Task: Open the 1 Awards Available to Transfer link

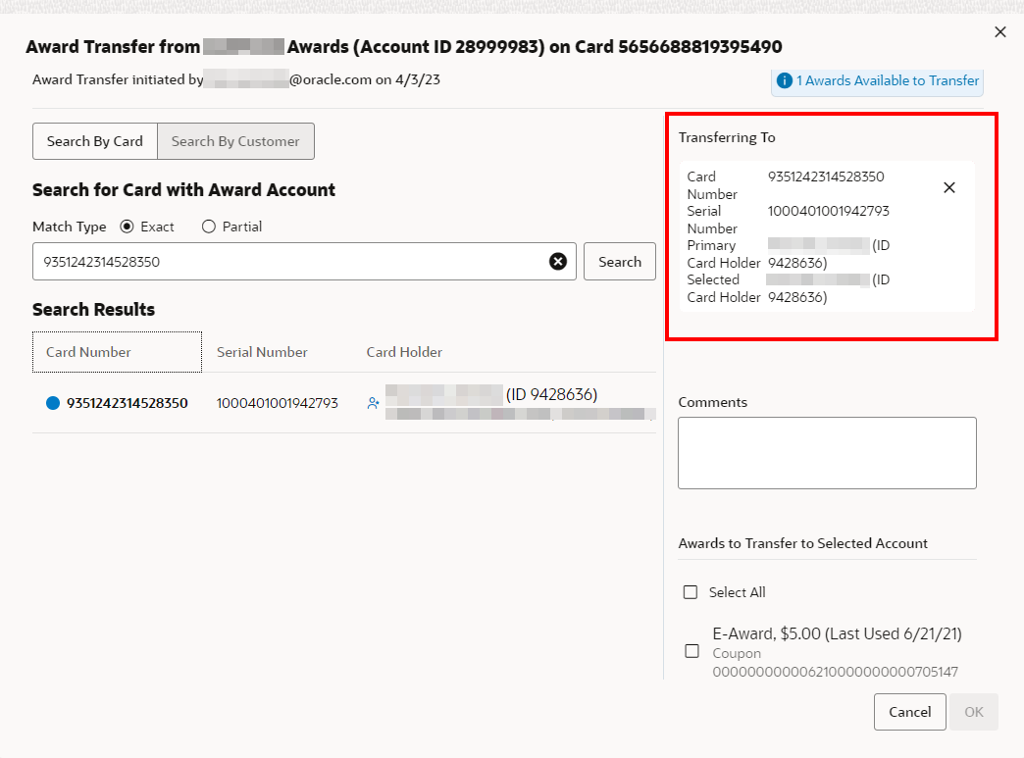Action: pyautogui.click(x=887, y=80)
